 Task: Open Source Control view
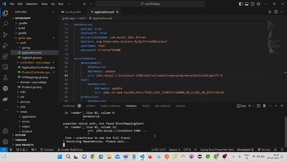(x=5, y=35)
